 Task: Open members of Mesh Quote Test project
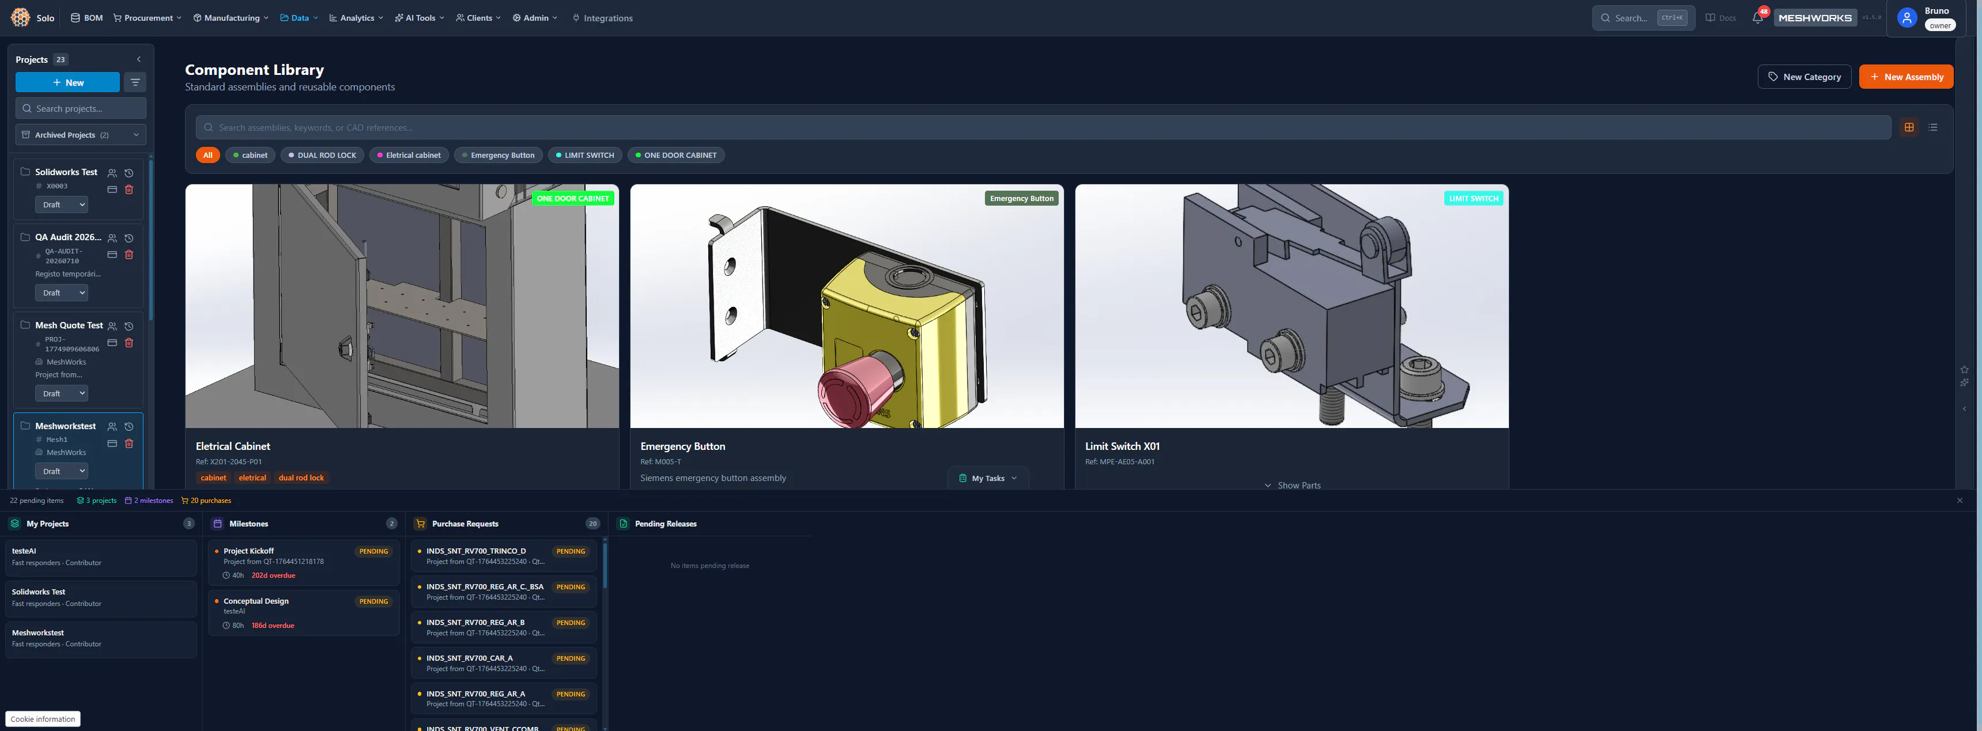[112, 327]
